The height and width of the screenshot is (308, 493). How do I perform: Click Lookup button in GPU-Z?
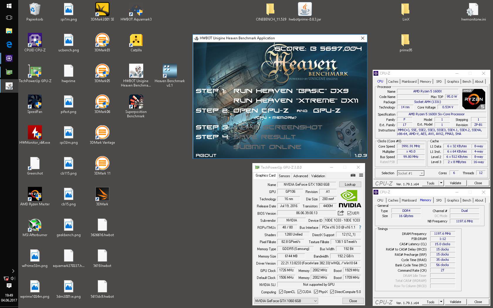click(x=350, y=185)
